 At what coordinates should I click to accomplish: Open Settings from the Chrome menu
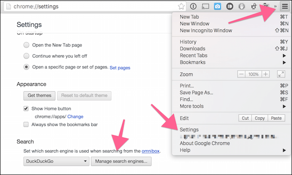231,130
